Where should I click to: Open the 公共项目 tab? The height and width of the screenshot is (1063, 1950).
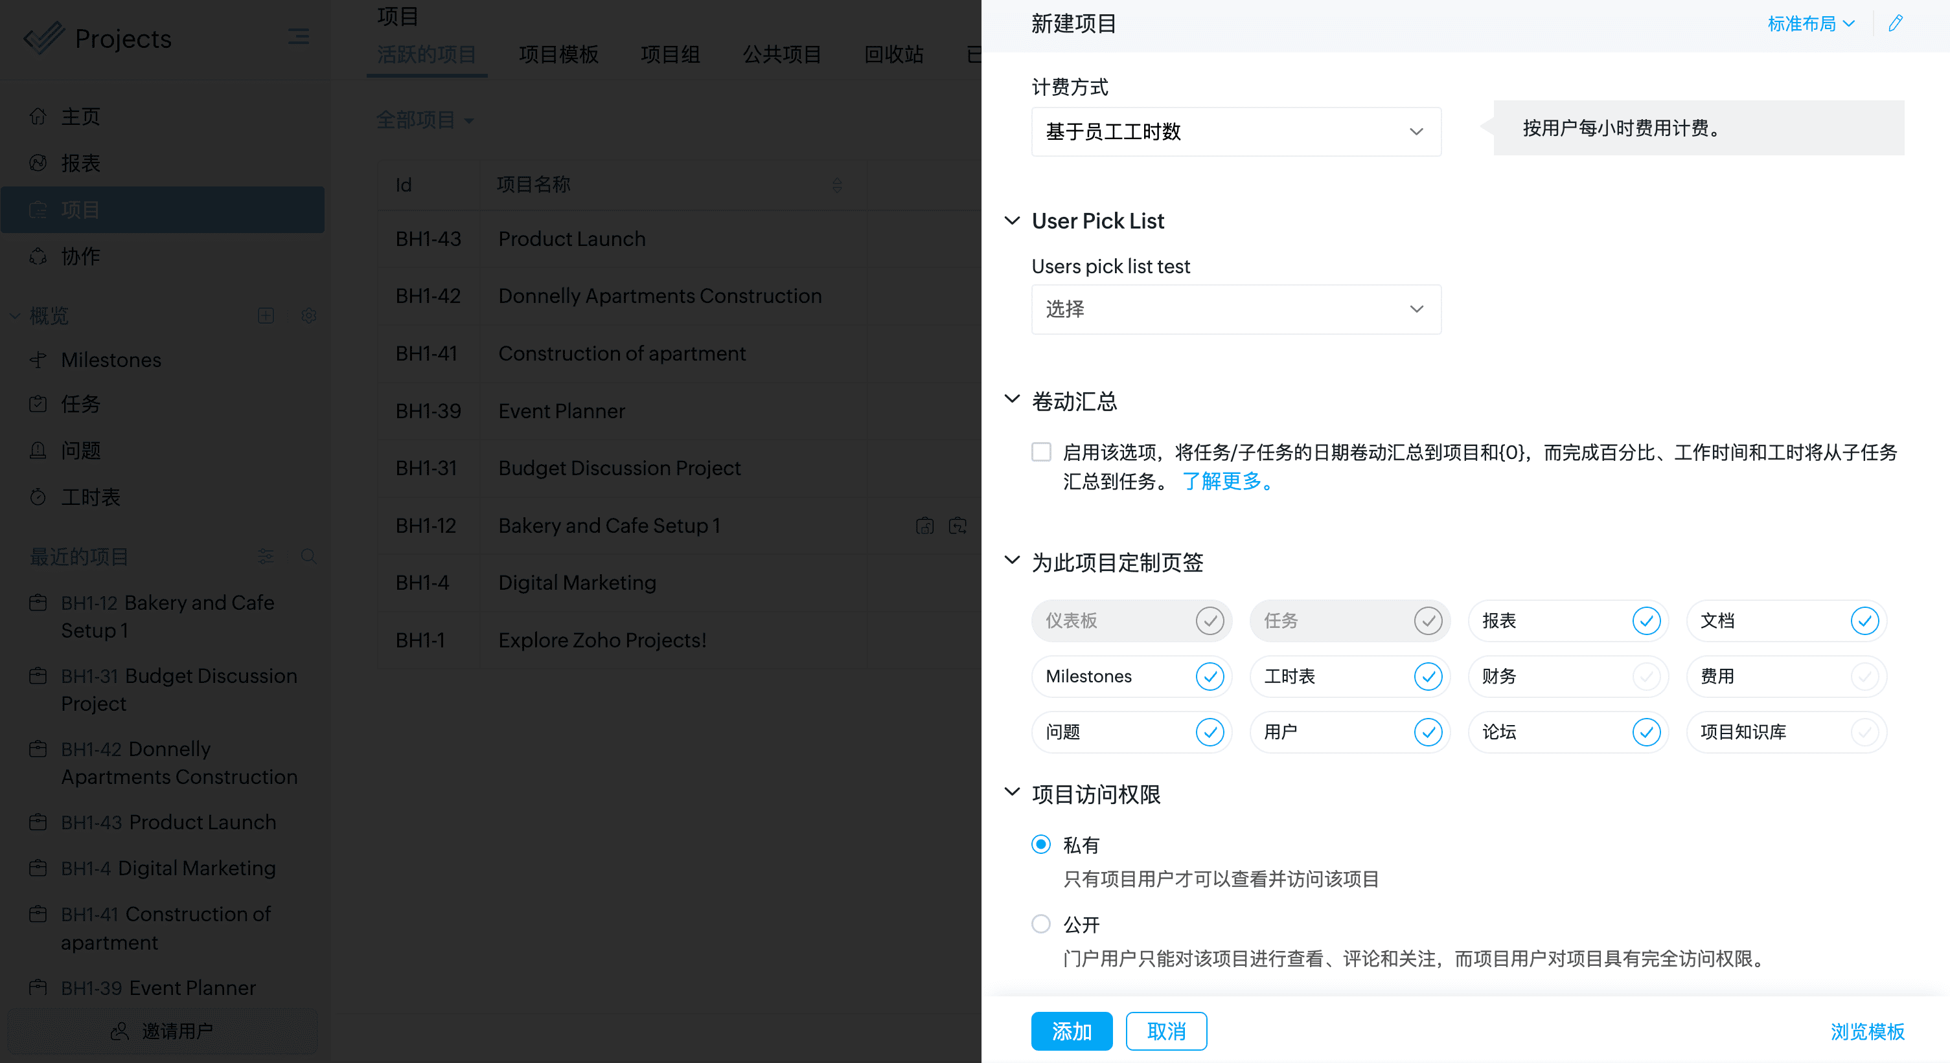click(x=782, y=54)
